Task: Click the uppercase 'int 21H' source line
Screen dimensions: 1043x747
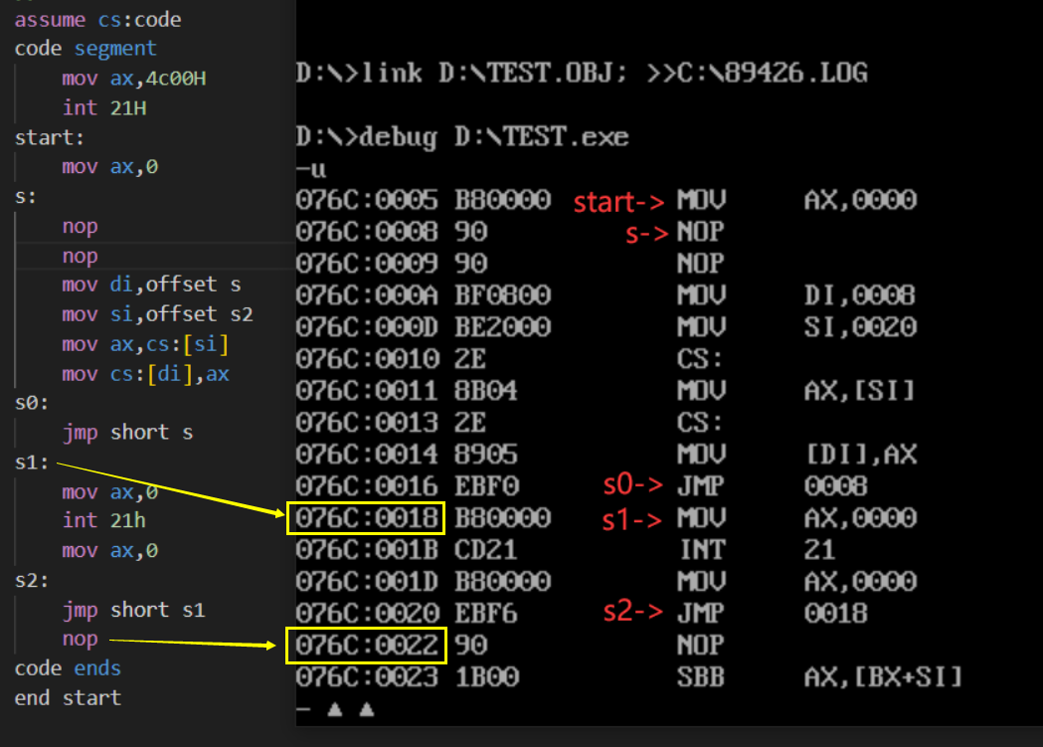Action: click(104, 107)
